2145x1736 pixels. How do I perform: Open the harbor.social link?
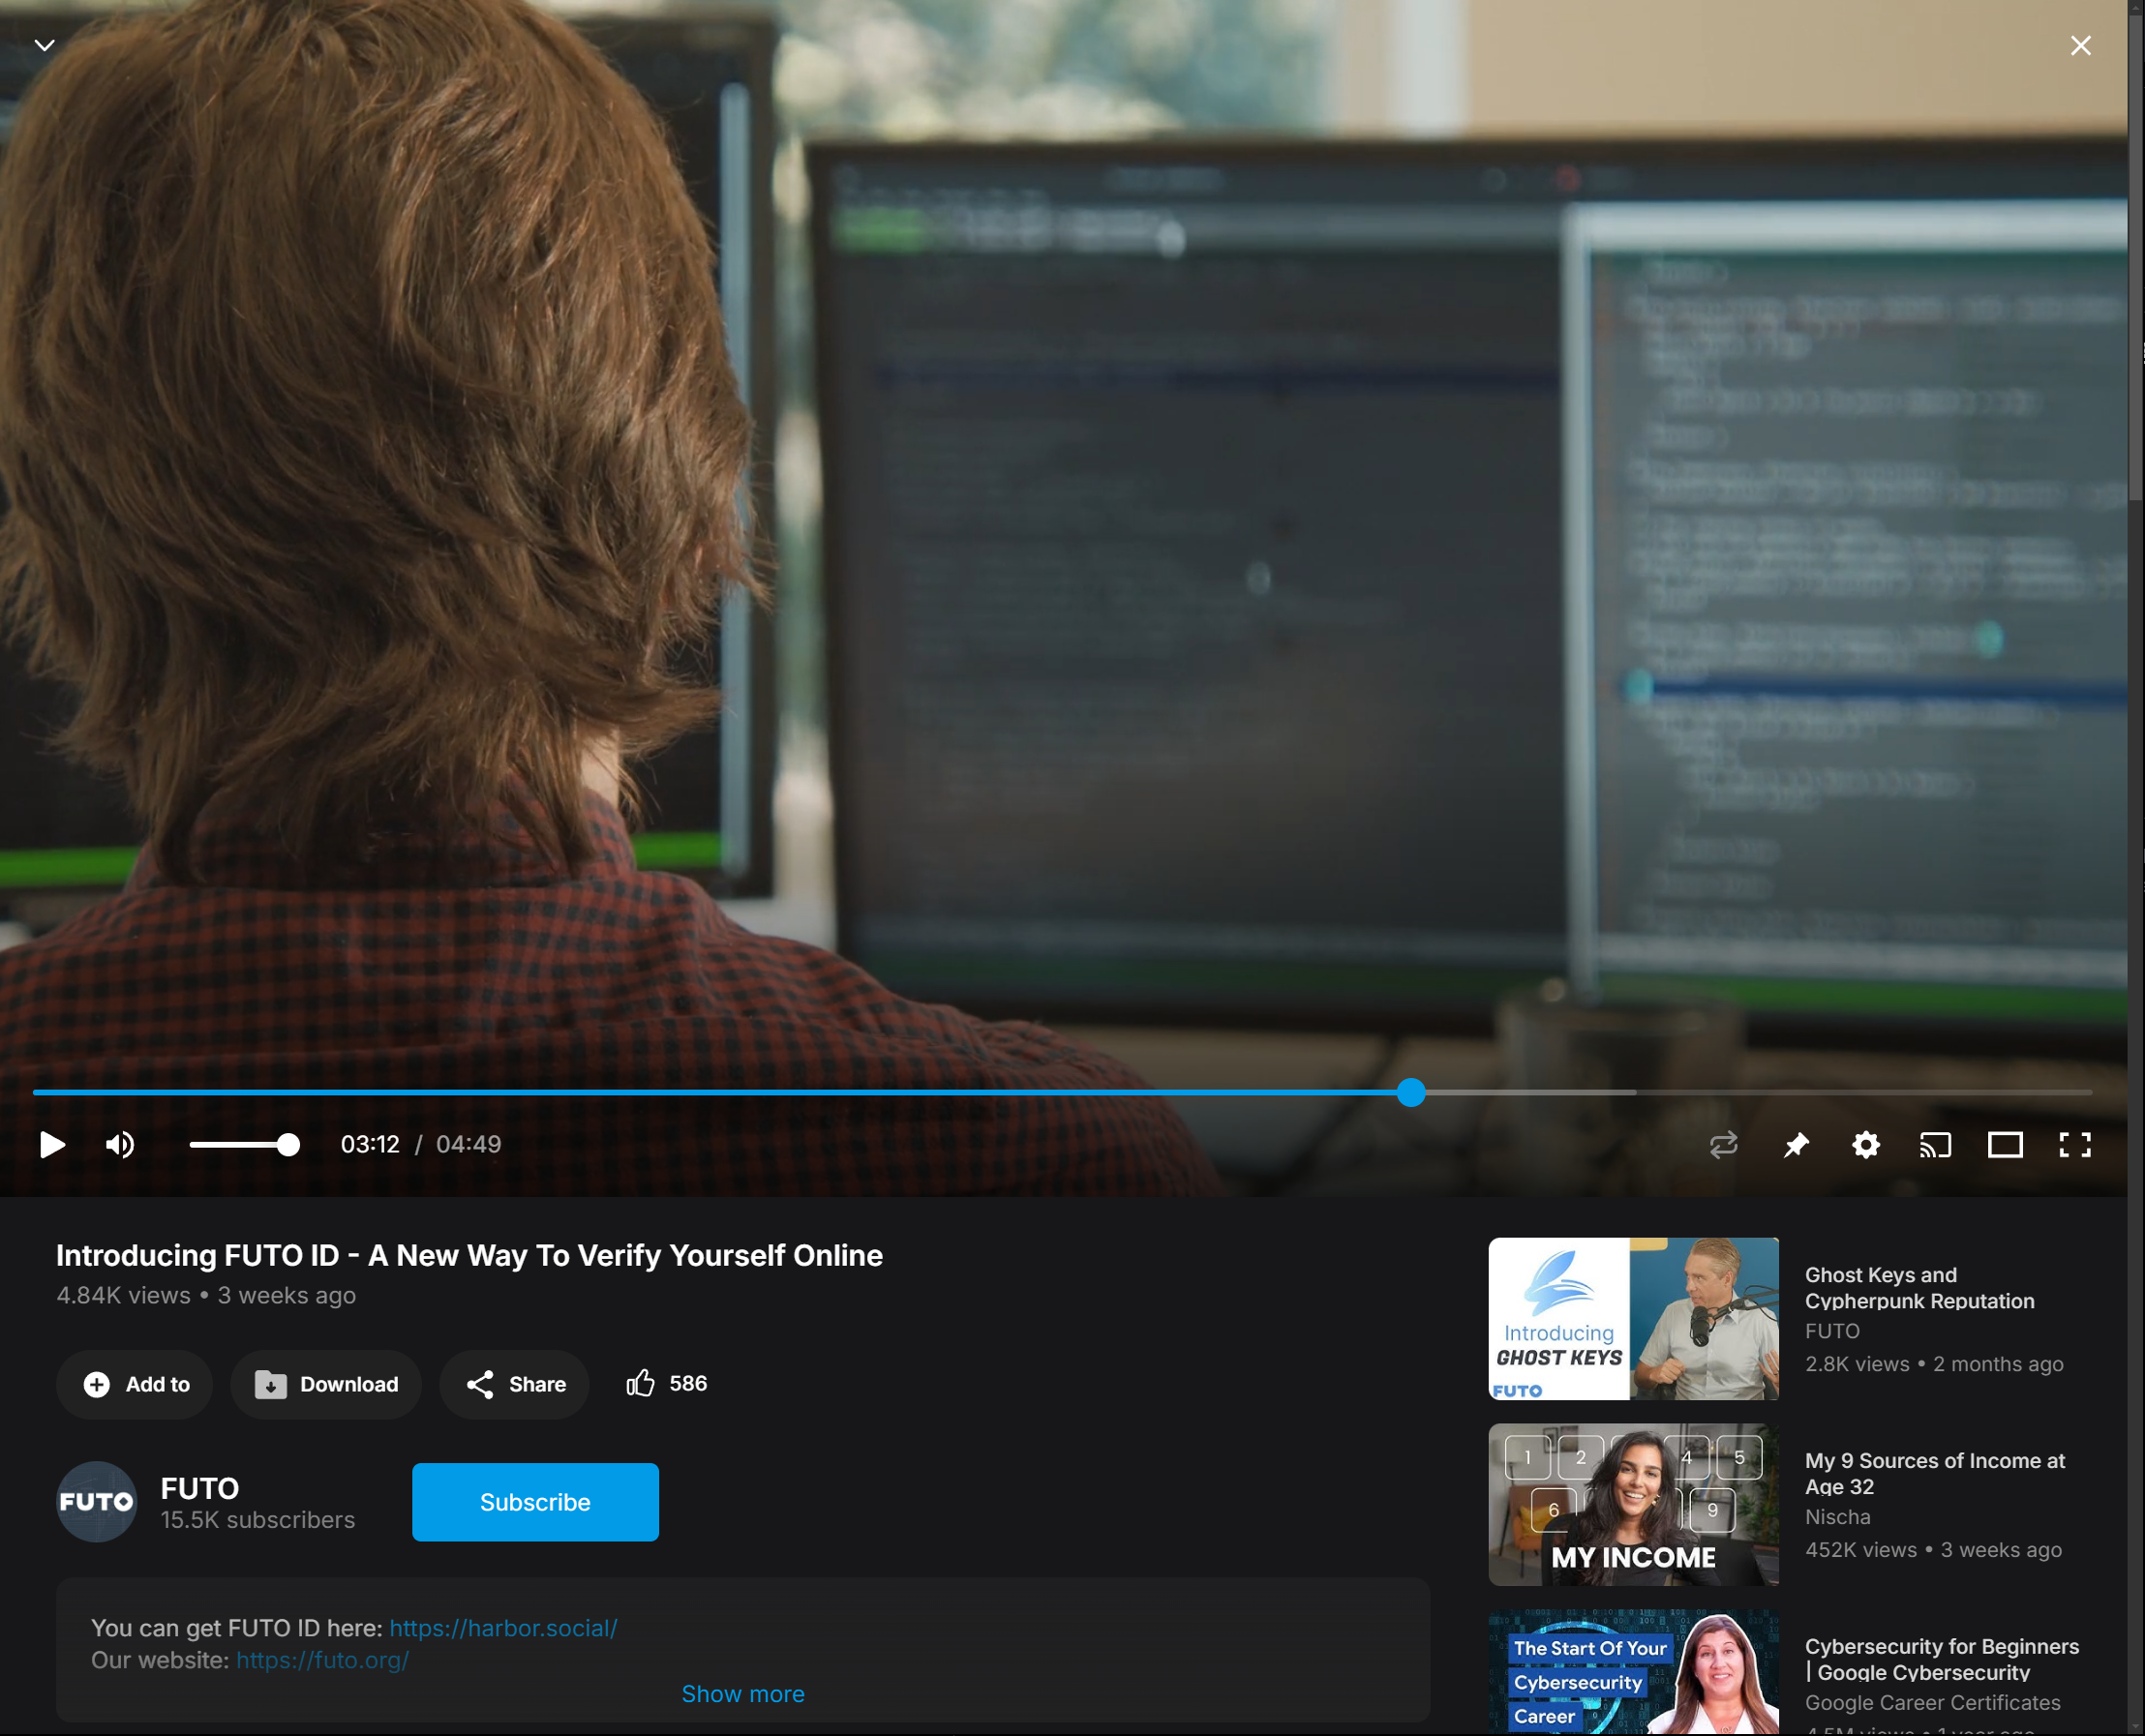[x=503, y=1628]
